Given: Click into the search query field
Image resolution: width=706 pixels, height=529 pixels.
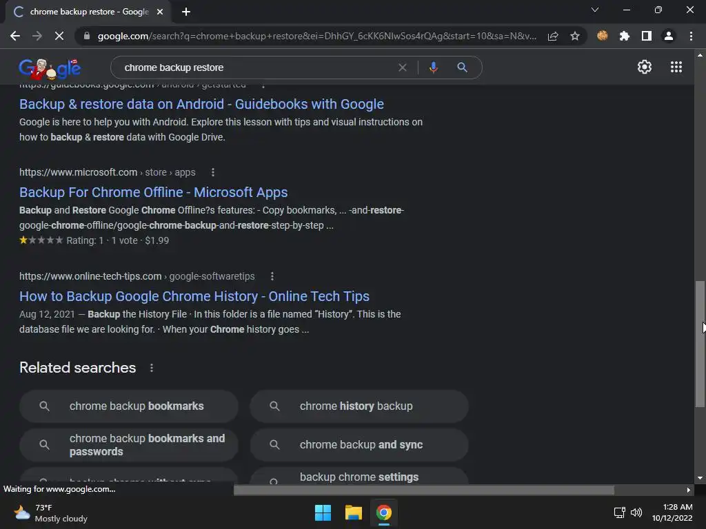Looking at the screenshot, I should point(256,68).
